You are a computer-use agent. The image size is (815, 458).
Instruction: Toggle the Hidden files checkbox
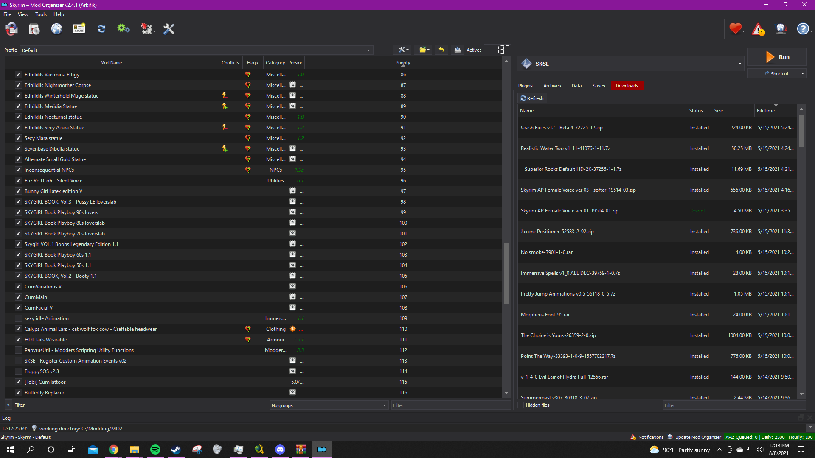pyautogui.click(x=521, y=405)
